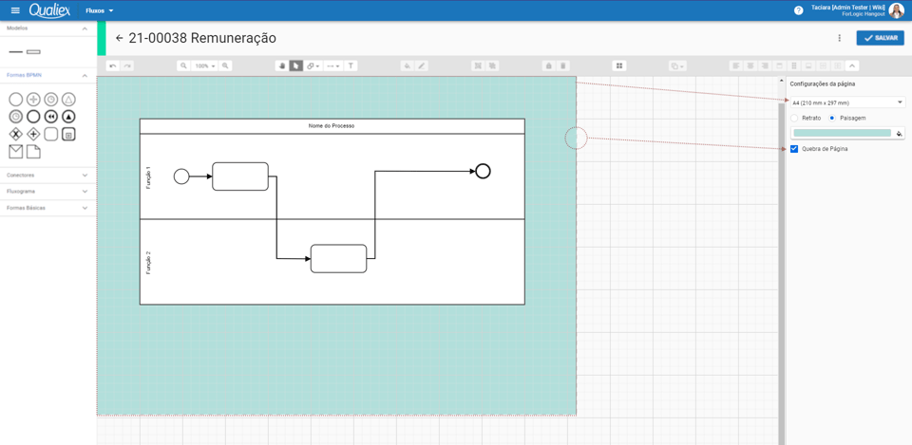This screenshot has height=445, width=912.
Task: Zoom in the canvas
Action: [x=226, y=66]
